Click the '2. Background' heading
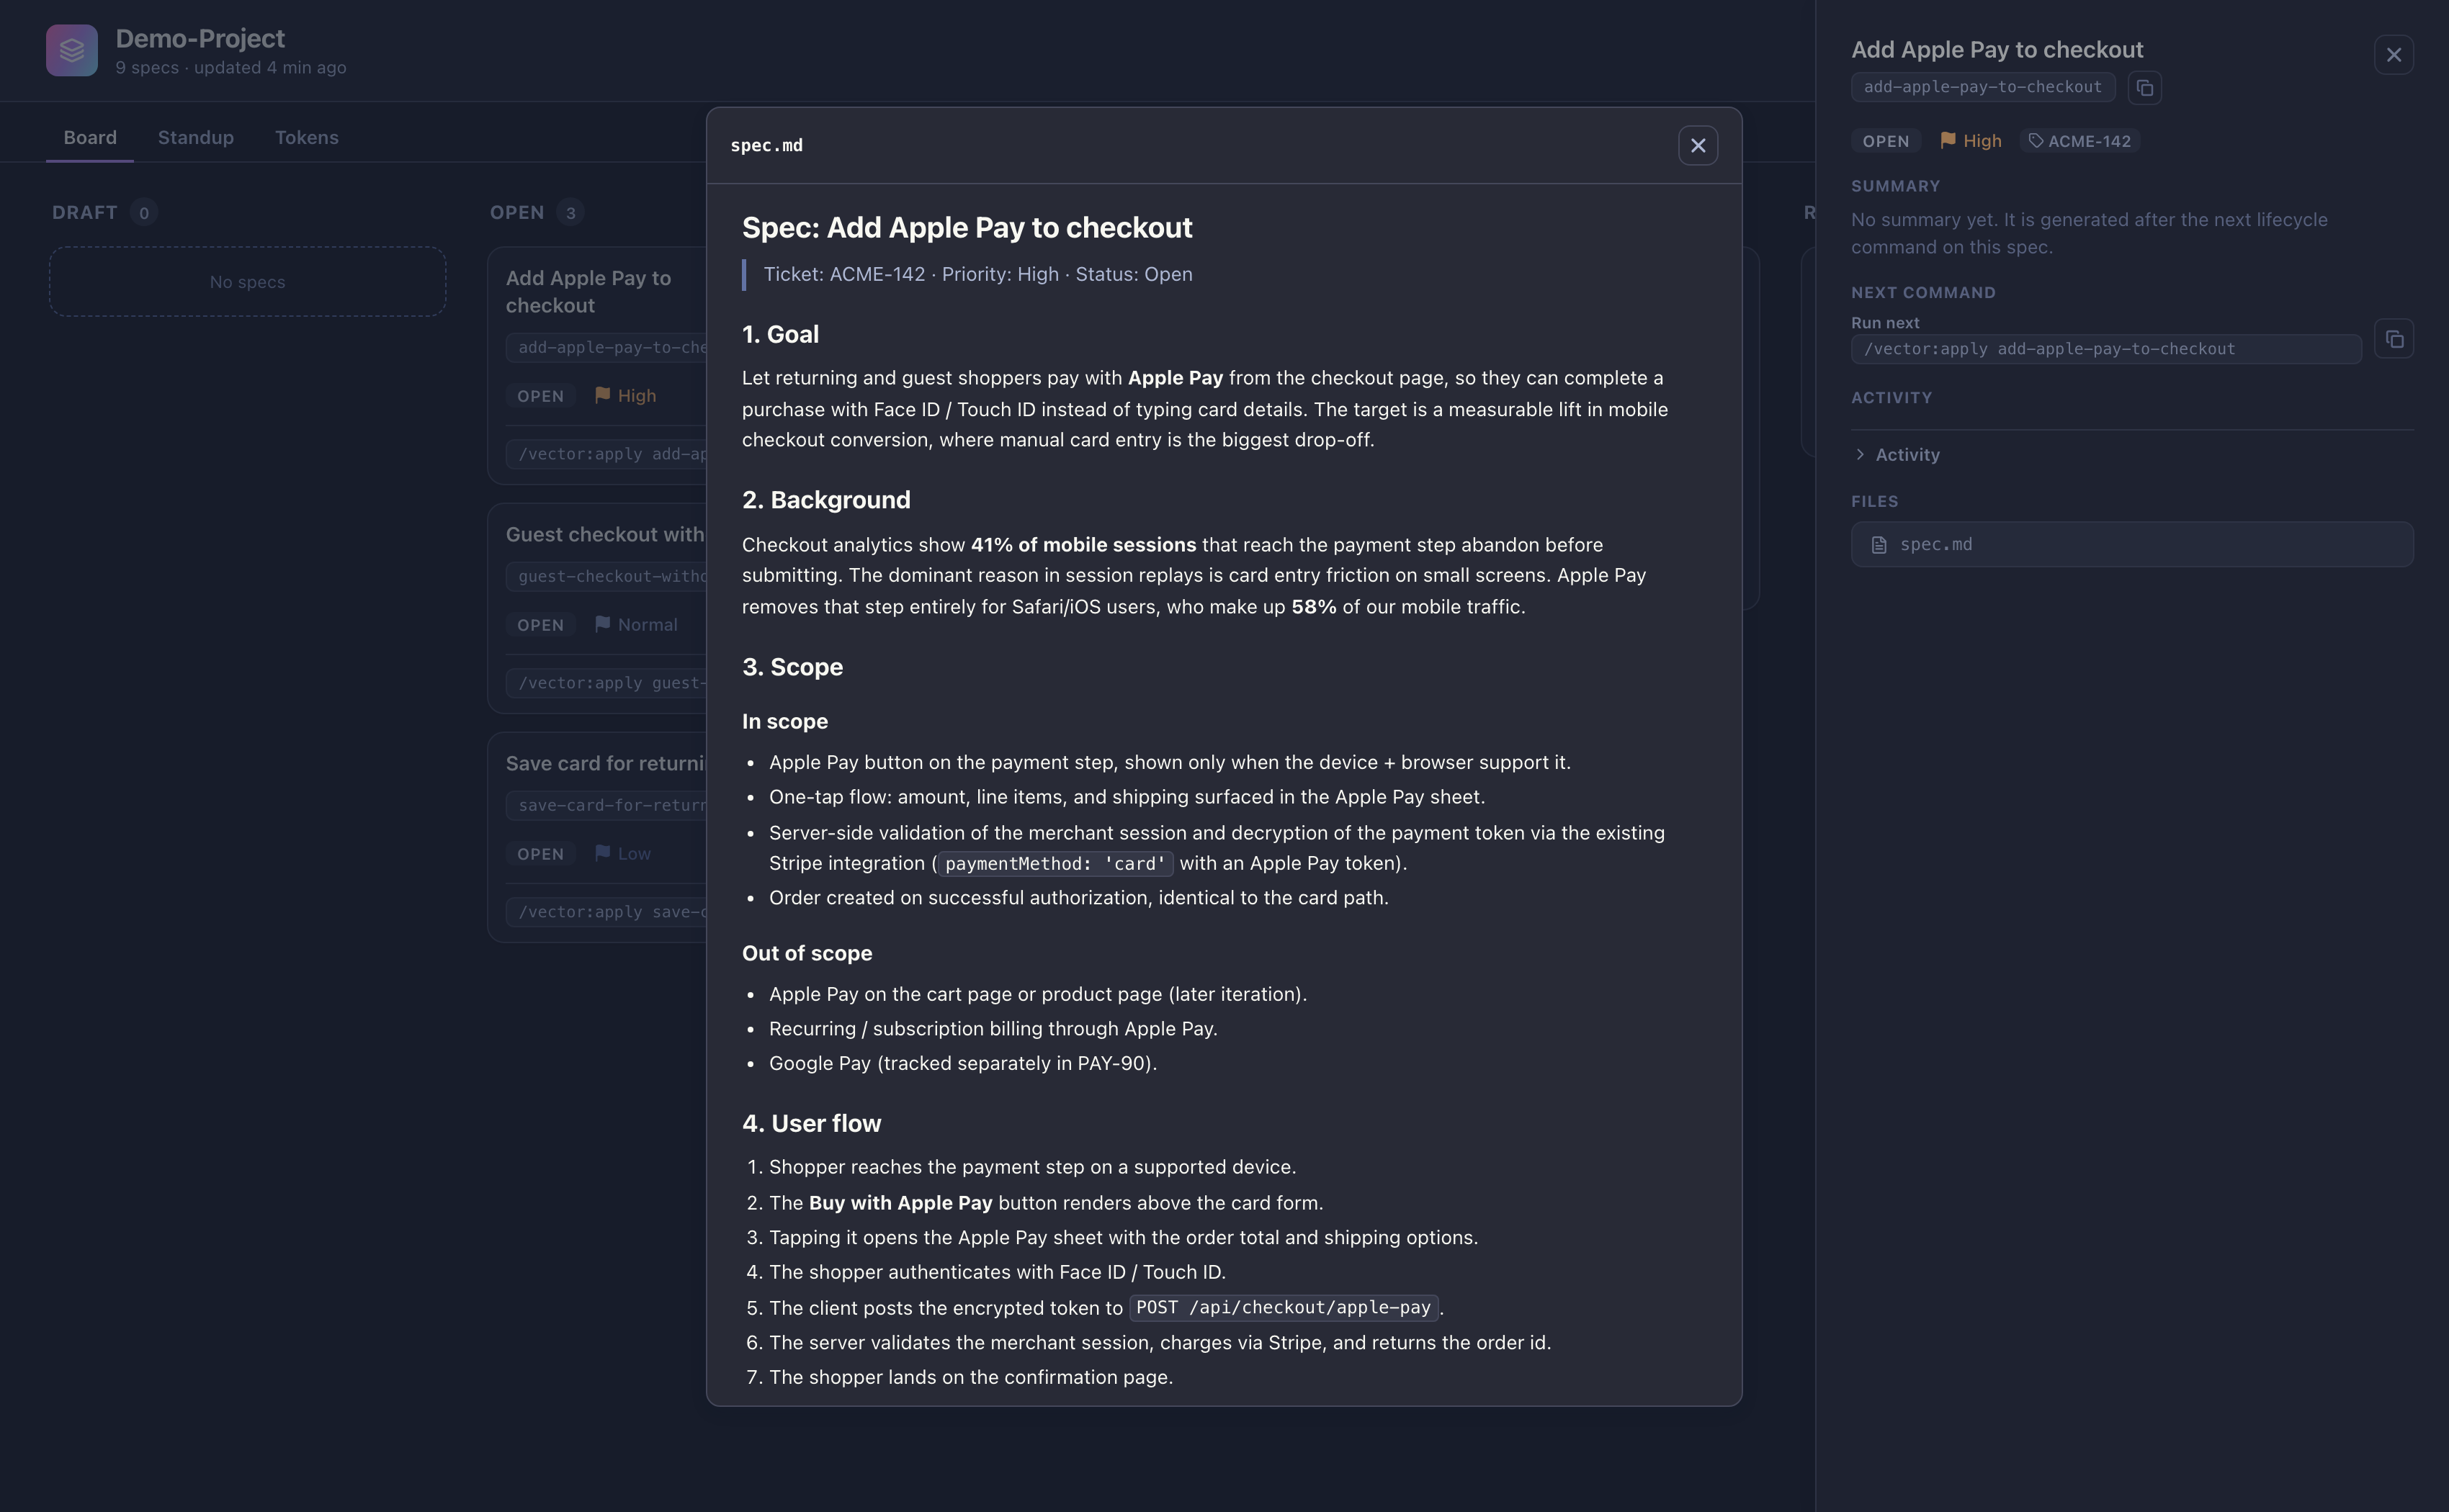2449x1512 pixels. pyautogui.click(x=826, y=500)
